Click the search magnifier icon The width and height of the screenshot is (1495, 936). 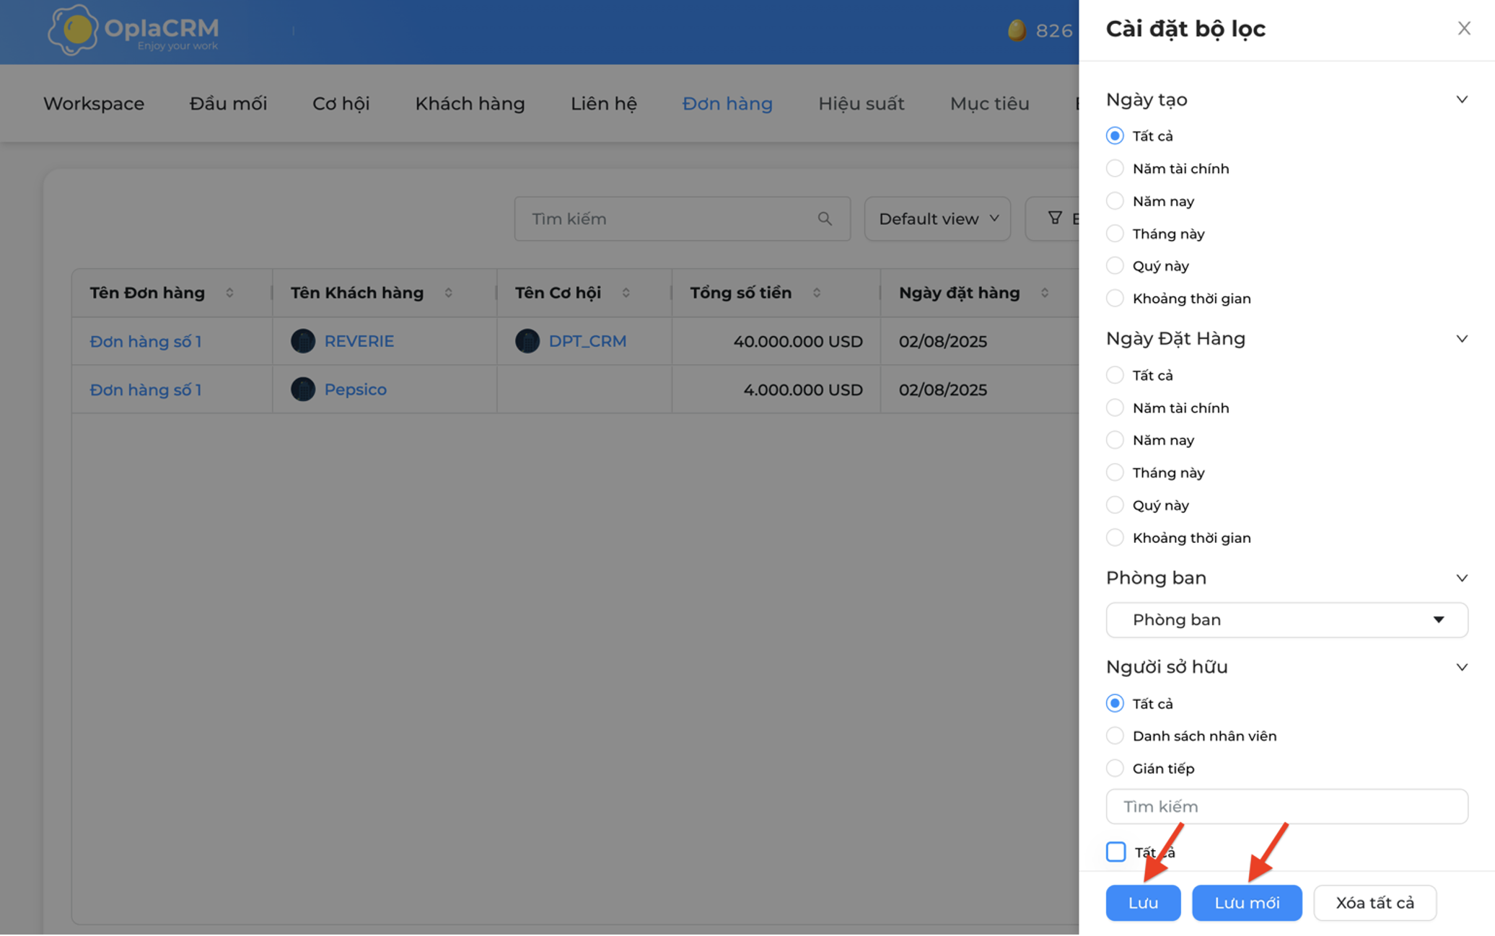(x=825, y=218)
